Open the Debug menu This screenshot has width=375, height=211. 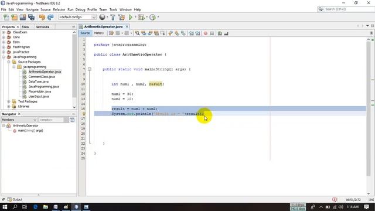80,9
